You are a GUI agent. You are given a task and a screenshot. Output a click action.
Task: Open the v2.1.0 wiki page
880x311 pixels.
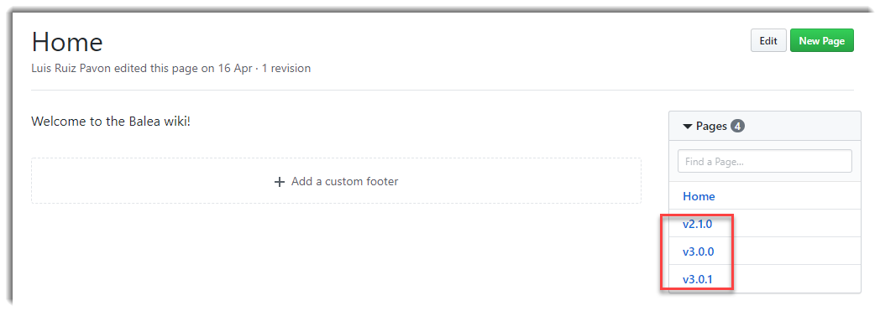coord(697,224)
